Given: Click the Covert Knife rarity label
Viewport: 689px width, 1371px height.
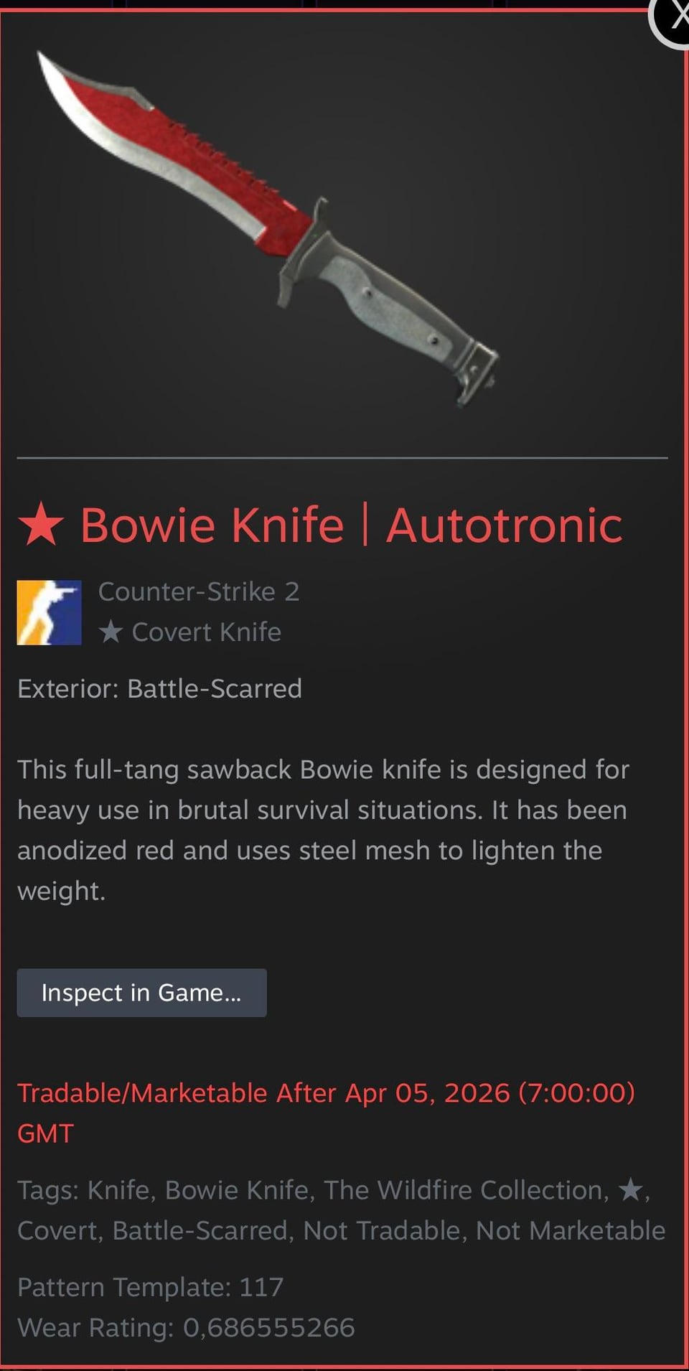Looking at the screenshot, I should click(207, 632).
